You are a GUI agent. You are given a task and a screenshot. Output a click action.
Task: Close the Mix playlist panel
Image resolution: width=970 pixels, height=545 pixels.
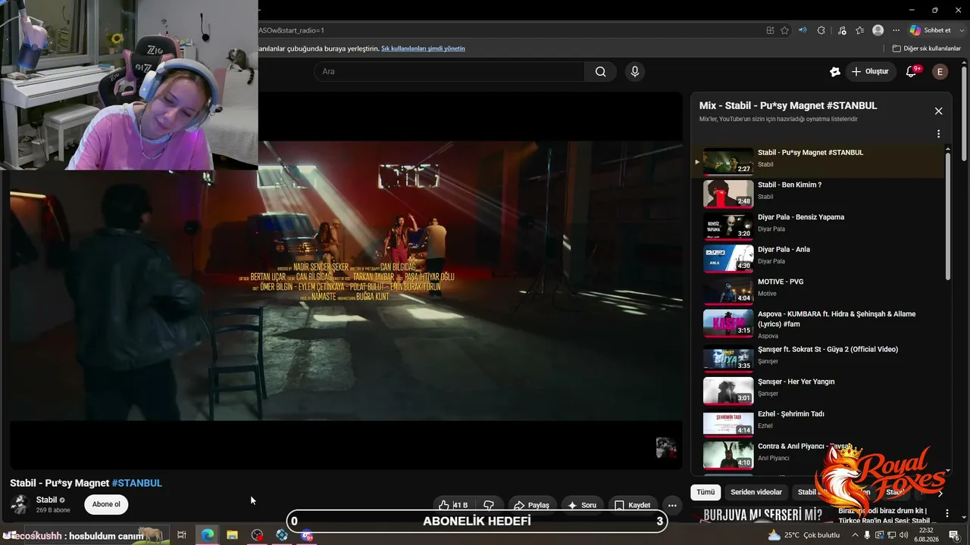pyautogui.click(x=938, y=111)
